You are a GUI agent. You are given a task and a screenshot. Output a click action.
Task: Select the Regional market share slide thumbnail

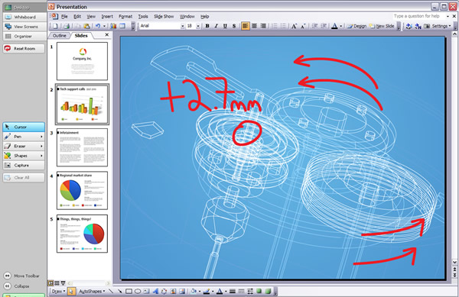tap(83, 190)
